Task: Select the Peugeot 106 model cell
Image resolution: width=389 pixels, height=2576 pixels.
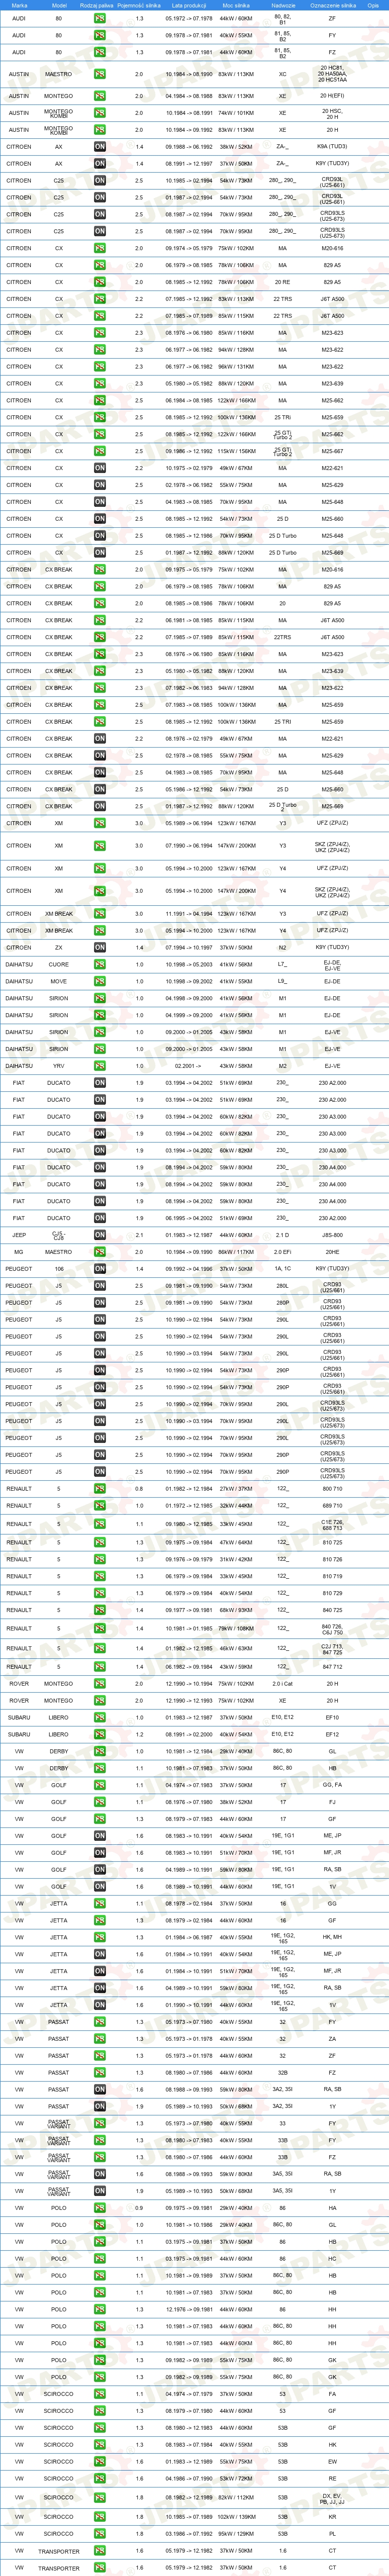Action: [58, 1269]
